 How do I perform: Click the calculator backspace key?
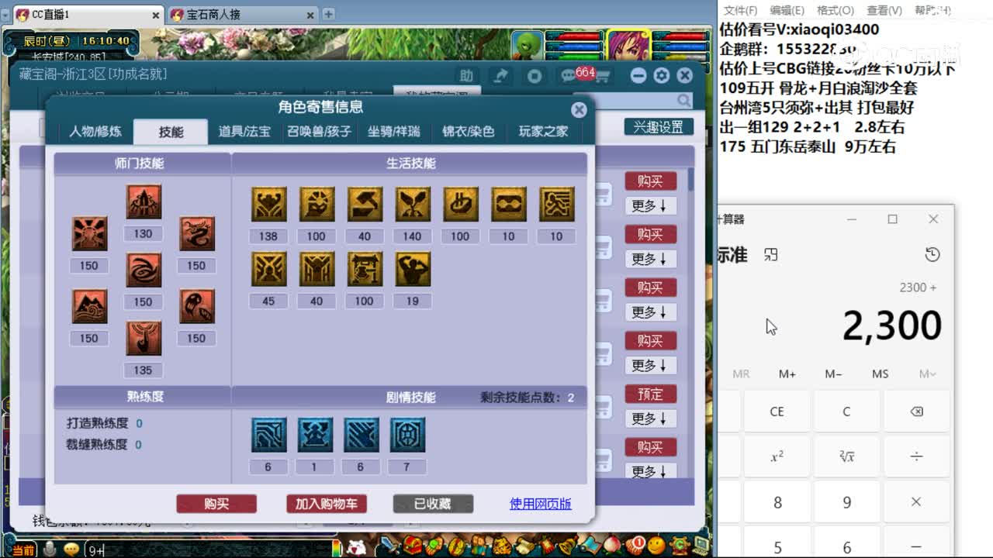coord(916,412)
